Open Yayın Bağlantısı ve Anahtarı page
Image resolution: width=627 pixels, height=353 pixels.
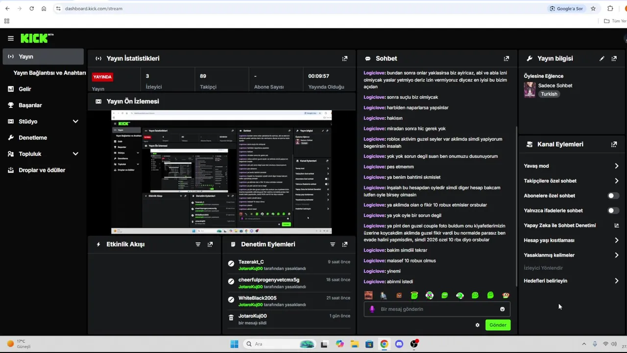49,73
